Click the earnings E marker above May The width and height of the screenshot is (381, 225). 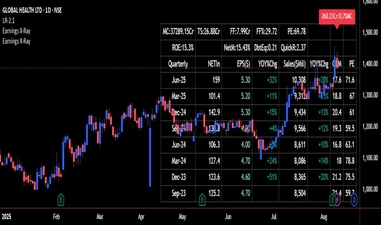point(202,200)
